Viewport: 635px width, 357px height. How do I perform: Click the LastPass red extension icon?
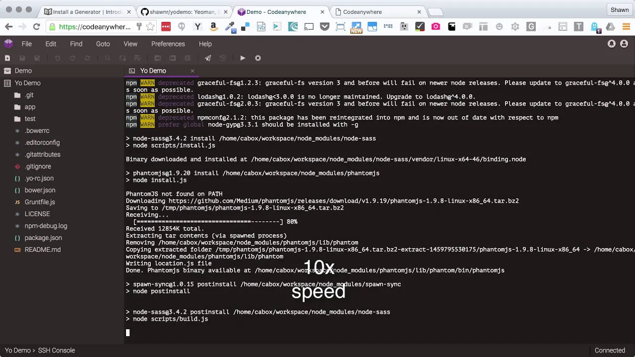(x=166, y=27)
